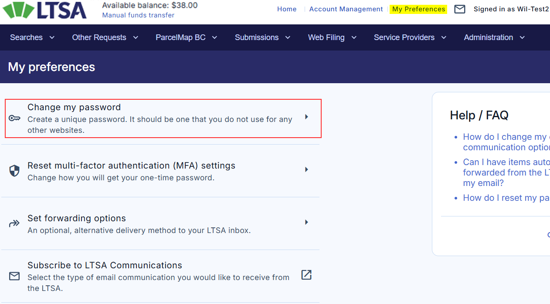
Task: Open the ParcelMap BC dropdown menu
Action: click(x=186, y=37)
